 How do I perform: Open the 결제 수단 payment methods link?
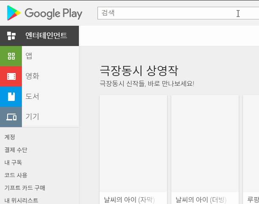16,150
